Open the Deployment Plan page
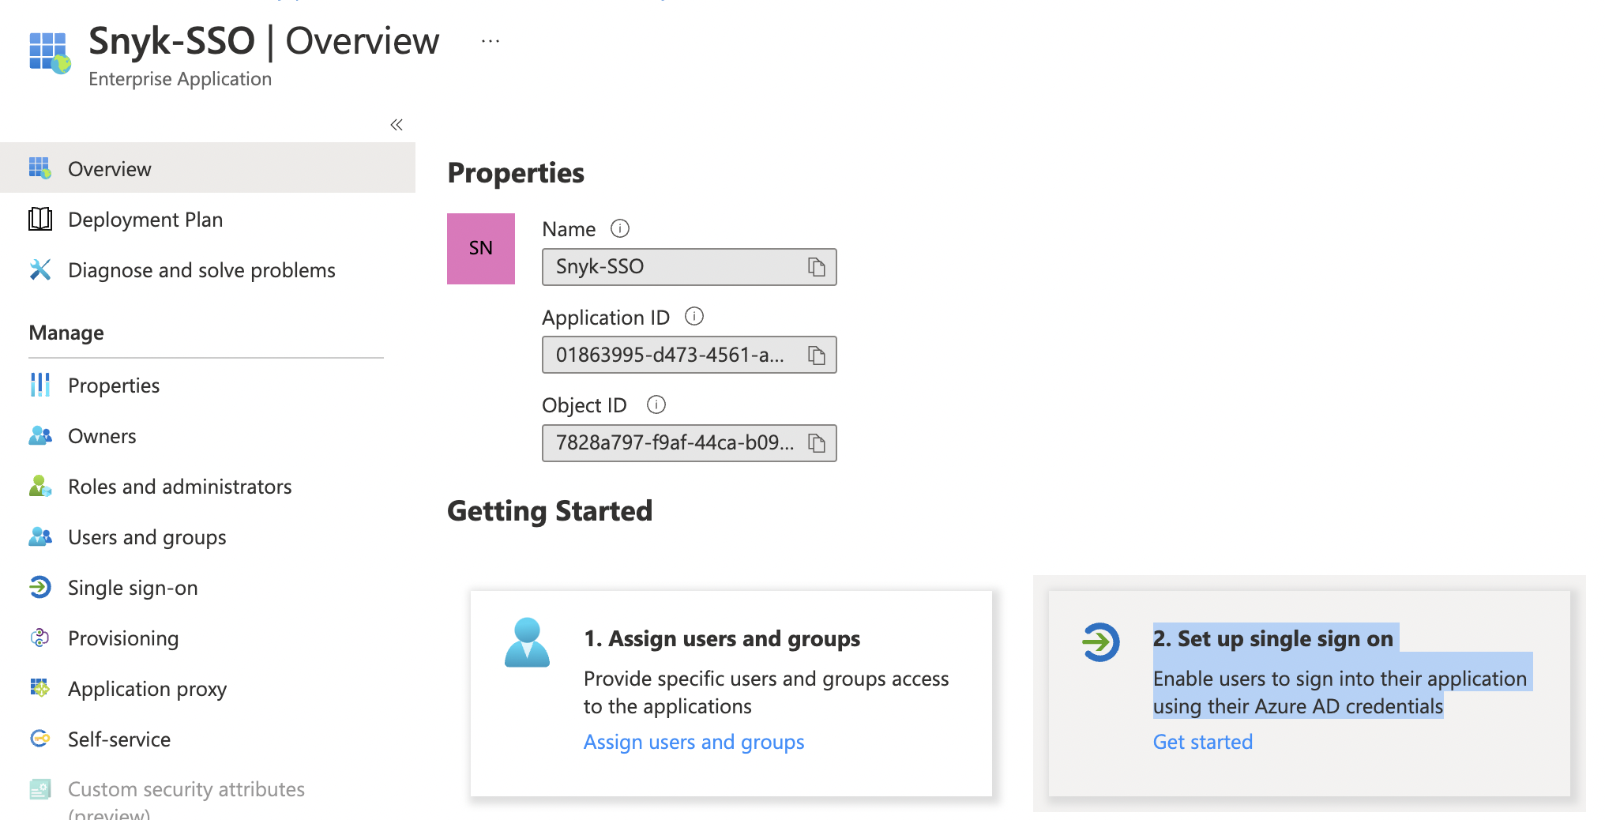Viewport: 1605px width, 820px height. [x=145, y=219]
